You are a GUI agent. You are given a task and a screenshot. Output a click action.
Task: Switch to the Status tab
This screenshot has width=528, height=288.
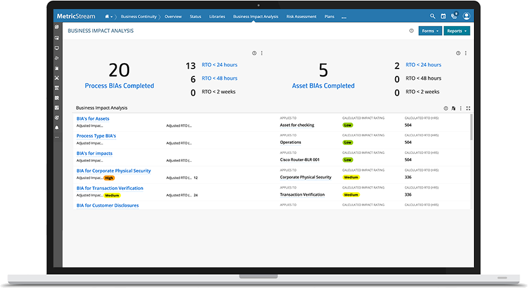point(195,16)
